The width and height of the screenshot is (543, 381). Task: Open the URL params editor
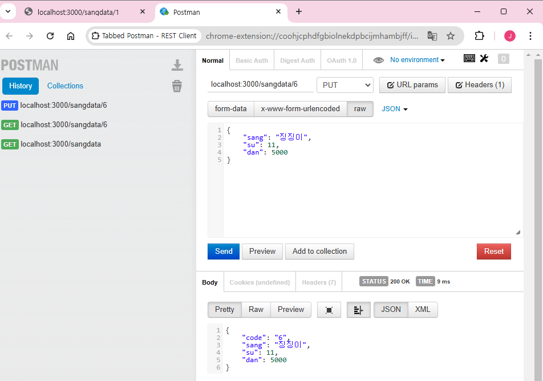[412, 85]
